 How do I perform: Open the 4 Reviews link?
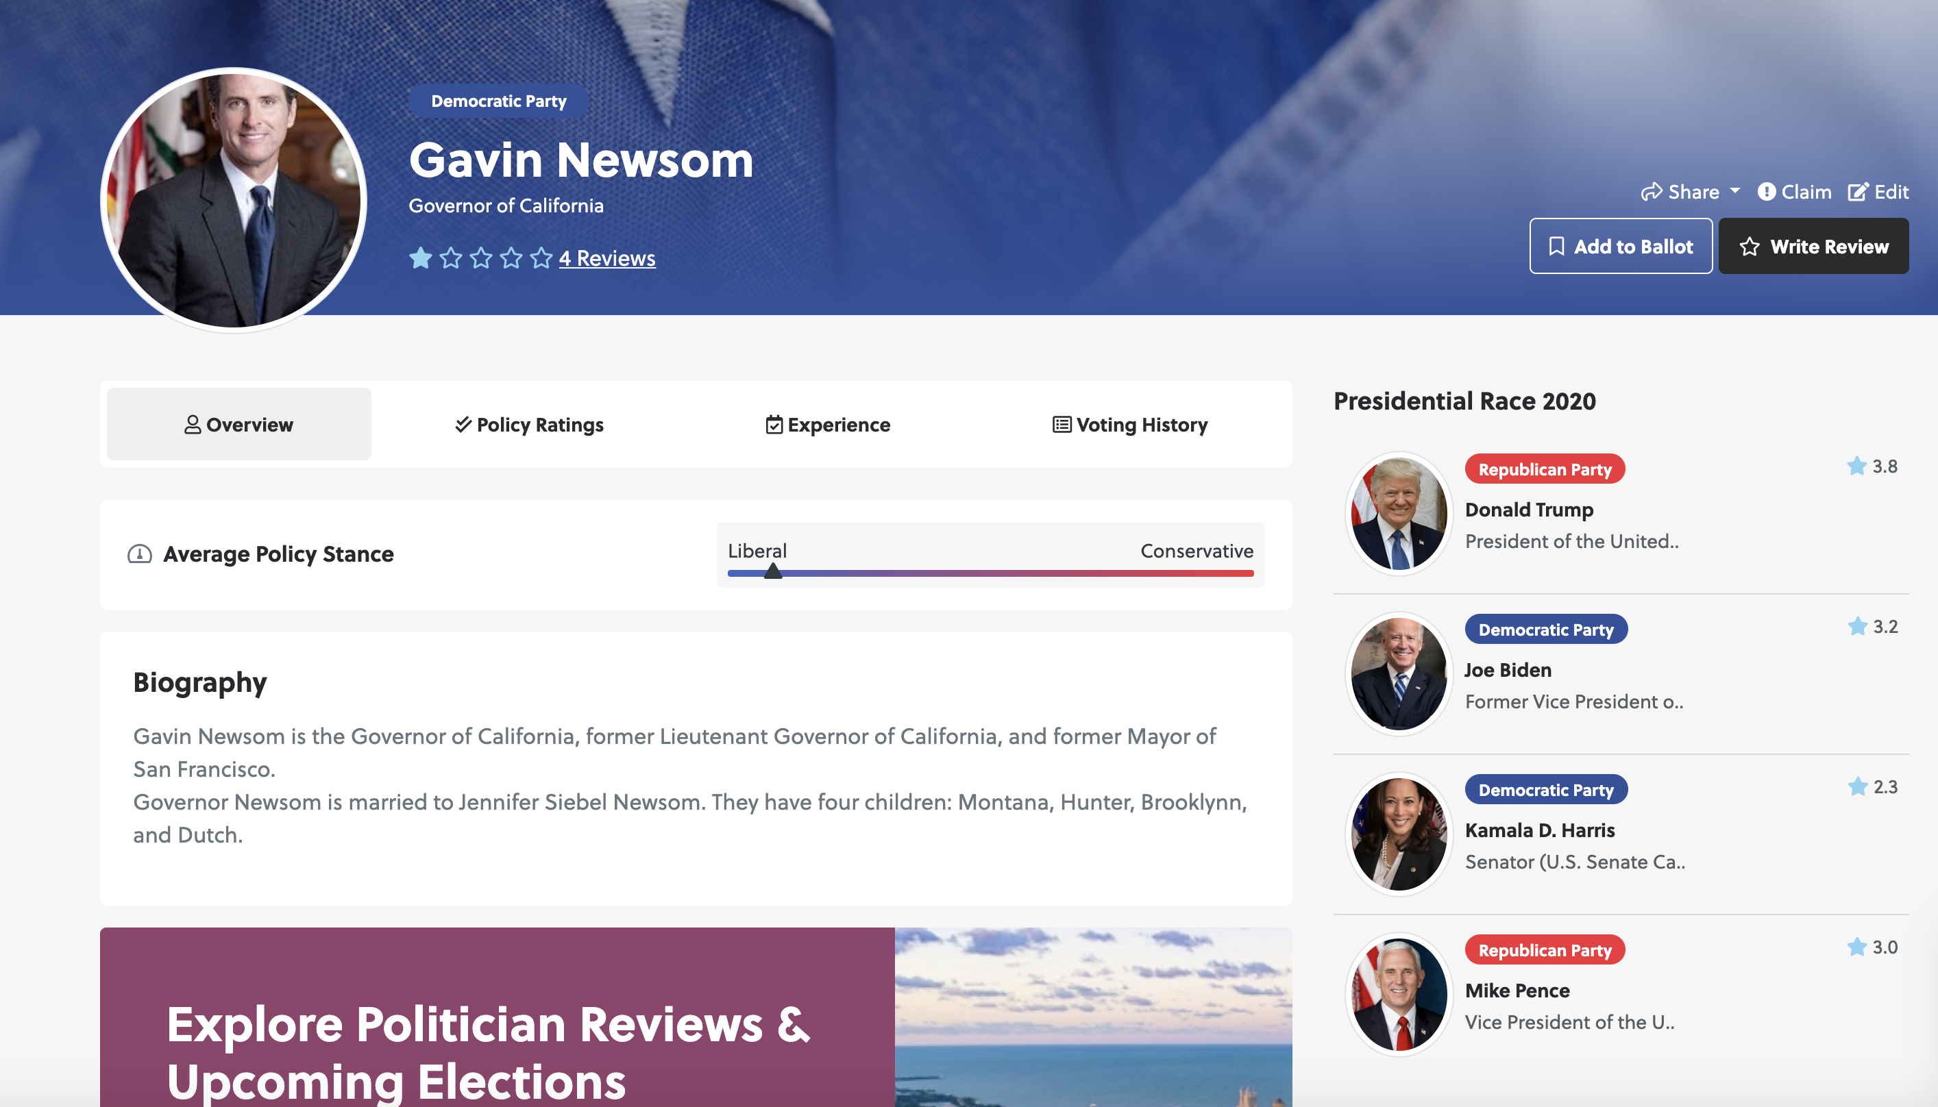click(x=606, y=258)
